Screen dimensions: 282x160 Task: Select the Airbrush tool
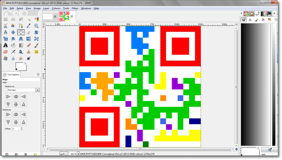pyautogui.click(x=13, y=52)
